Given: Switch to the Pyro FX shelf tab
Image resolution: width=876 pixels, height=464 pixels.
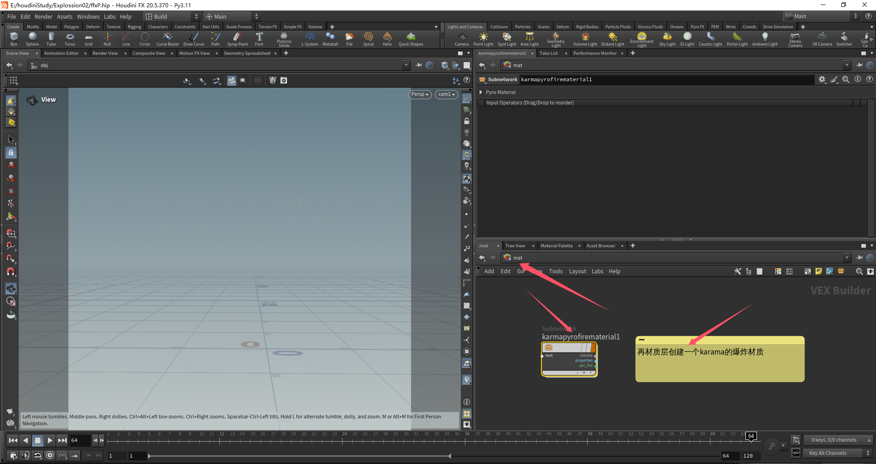Looking at the screenshot, I should tap(697, 27).
